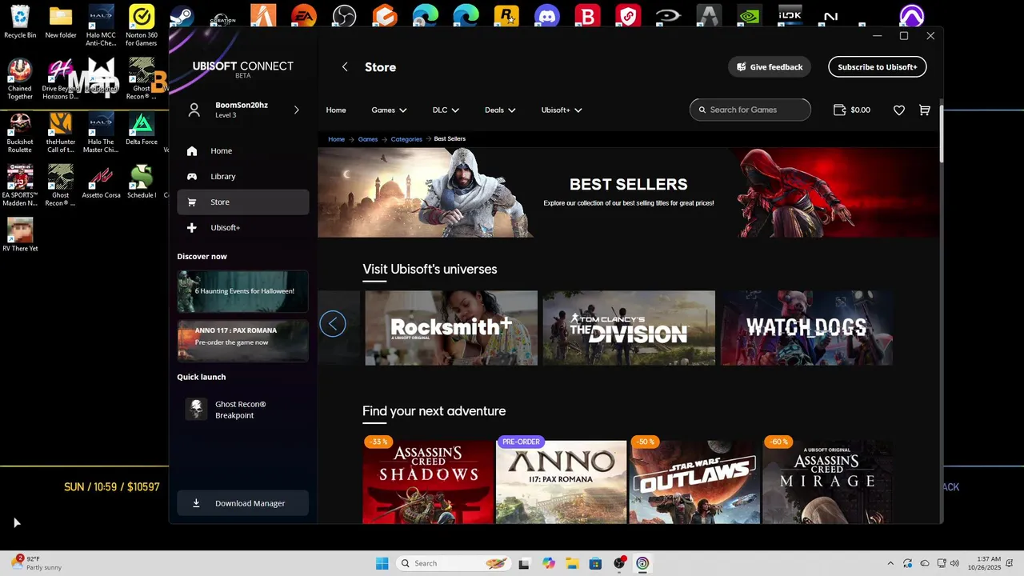Select Home in the left sidebar
The width and height of the screenshot is (1024, 576).
point(243,150)
